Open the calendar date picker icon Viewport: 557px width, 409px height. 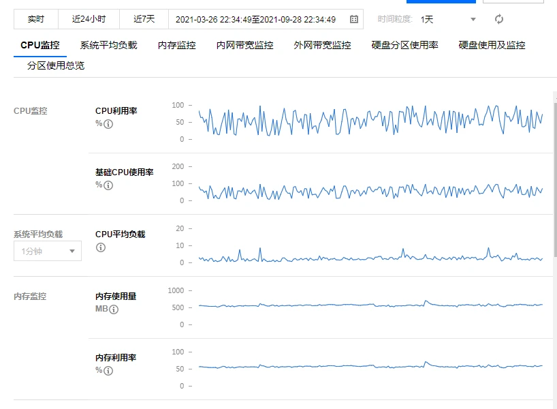click(353, 19)
